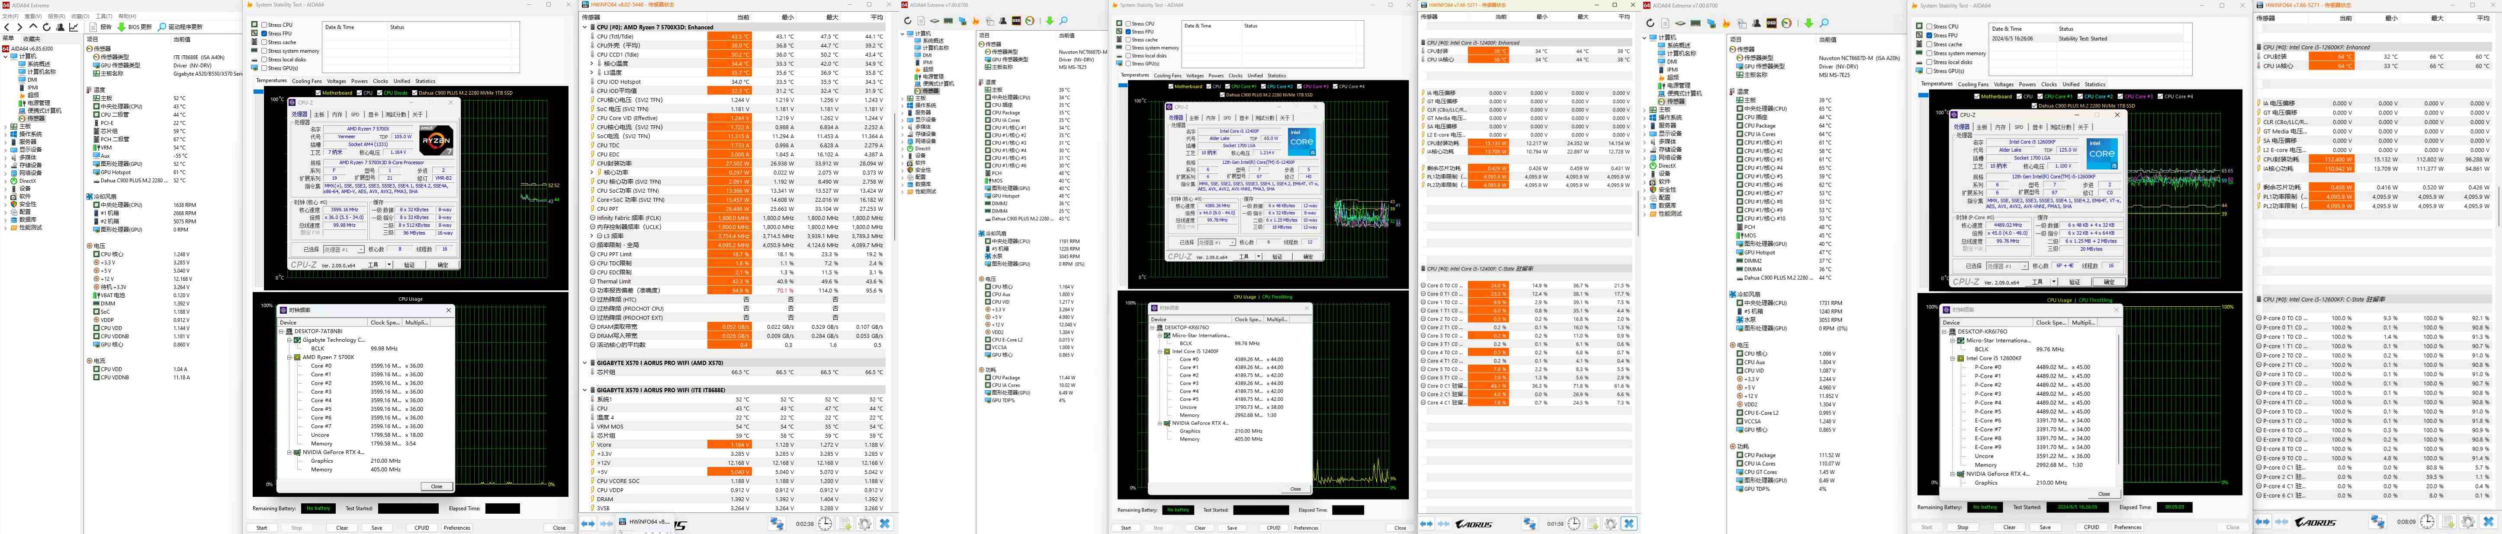Select 传感器 item in leftmost AIDA64 tree
2502x534 pixels.
point(35,118)
